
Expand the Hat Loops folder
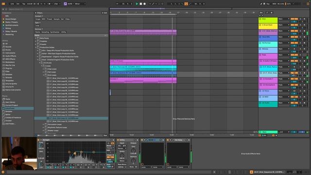coord(43,72)
